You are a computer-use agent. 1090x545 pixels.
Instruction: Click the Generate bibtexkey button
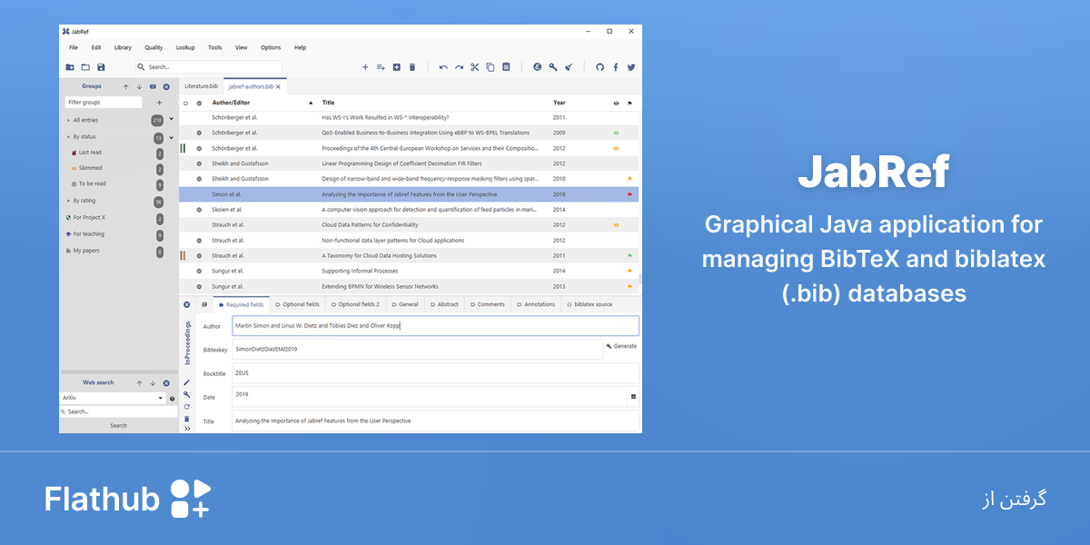pos(622,346)
